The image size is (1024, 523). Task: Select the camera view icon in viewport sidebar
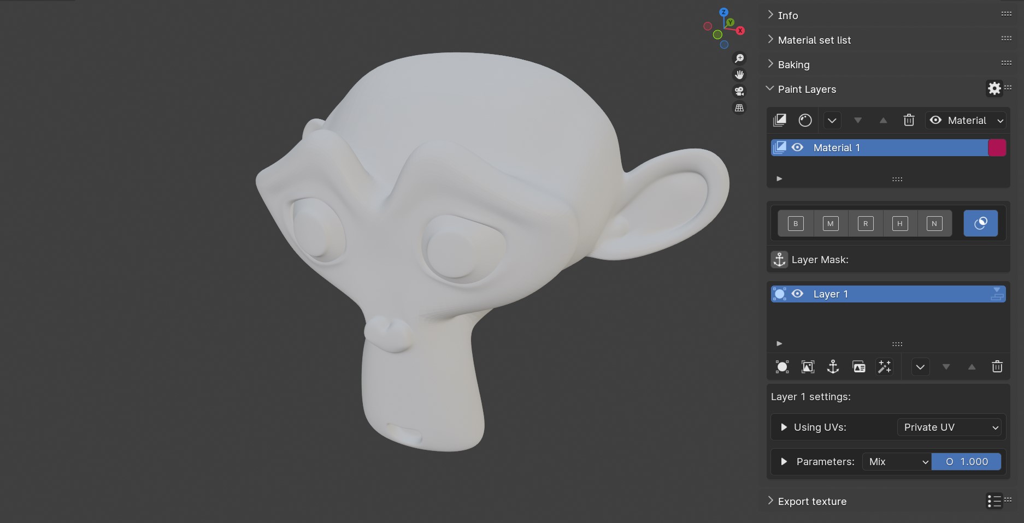(x=739, y=91)
